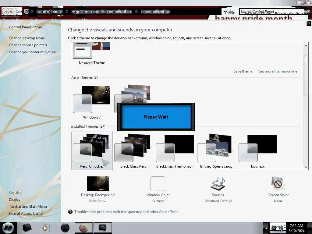Open the dark round globe taskbar icon
312x234 pixels.
pyautogui.click(x=65, y=228)
